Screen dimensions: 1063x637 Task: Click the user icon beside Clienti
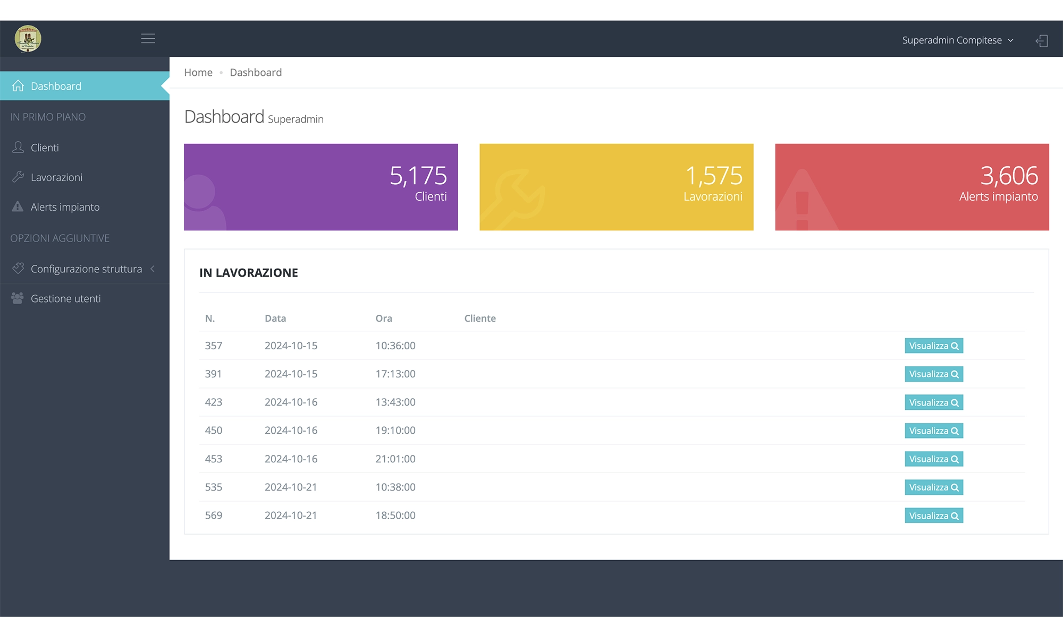point(18,148)
